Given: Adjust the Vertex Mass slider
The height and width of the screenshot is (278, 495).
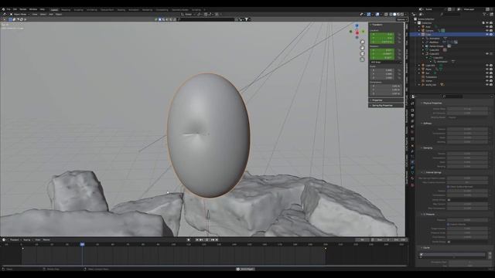Looking at the screenshot, I should pos(467,109).
